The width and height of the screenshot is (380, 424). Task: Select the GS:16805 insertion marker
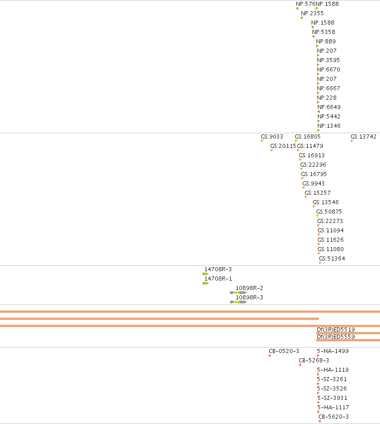click(x=296, y=141)
